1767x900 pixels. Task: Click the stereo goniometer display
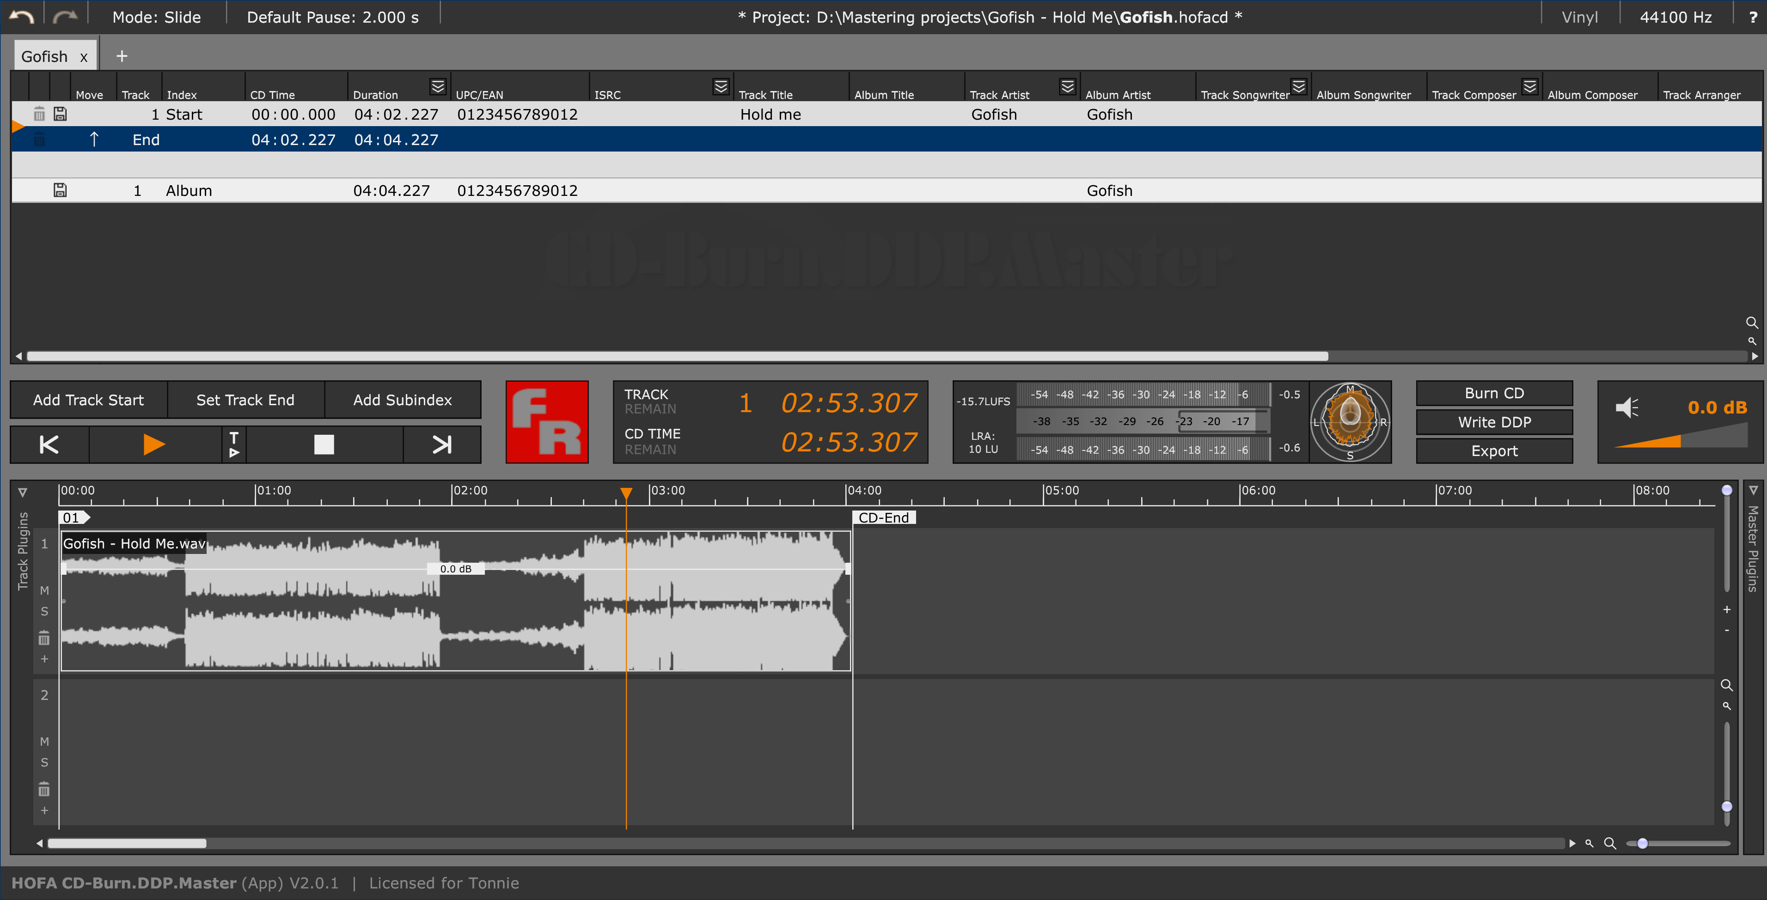(1350, 421)
